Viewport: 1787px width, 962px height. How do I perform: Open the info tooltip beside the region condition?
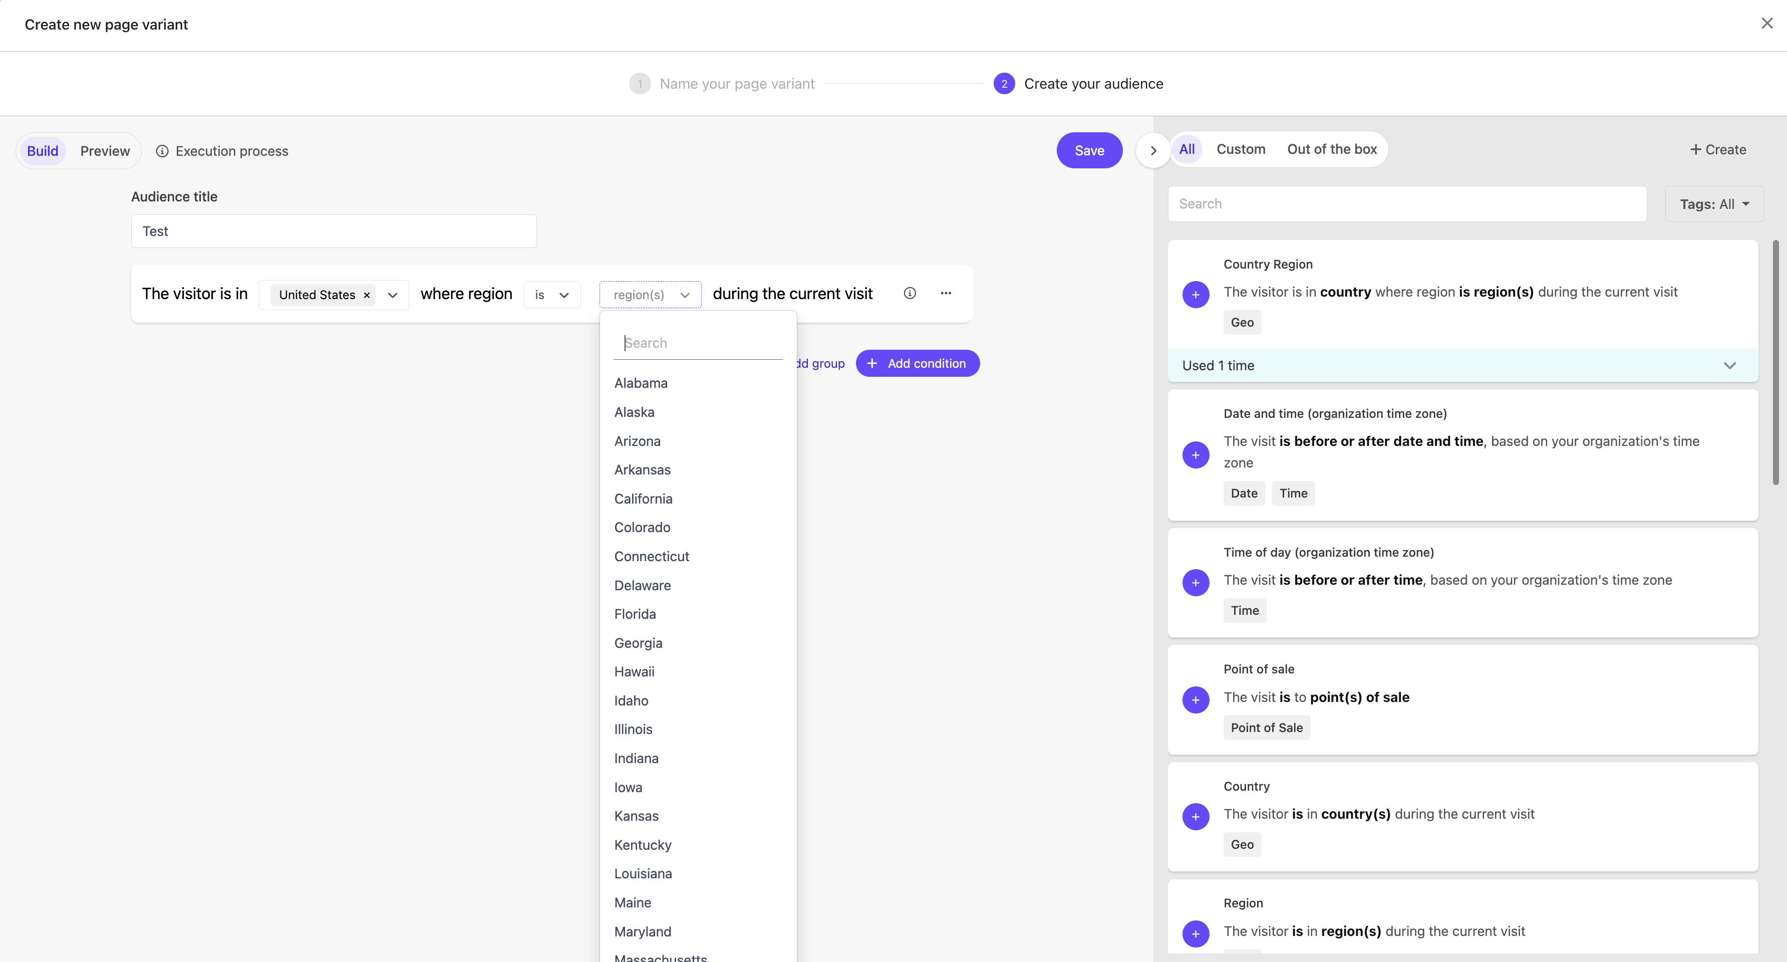tap(910, 293)
